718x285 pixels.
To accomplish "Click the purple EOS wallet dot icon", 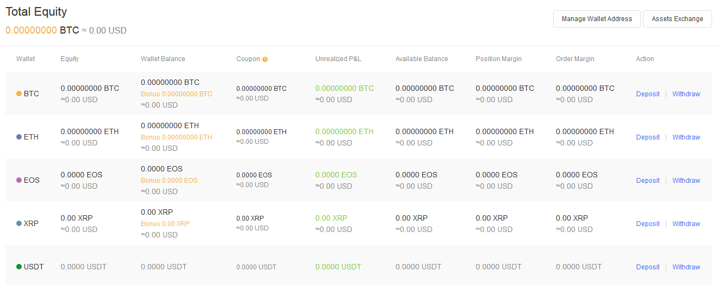I will click(x=19, y=180).
